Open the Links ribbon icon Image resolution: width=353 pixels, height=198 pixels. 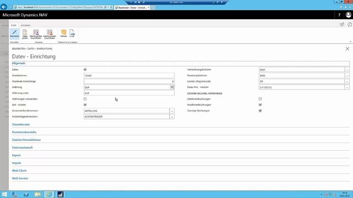pyautogui.click(x=72, y=34)
